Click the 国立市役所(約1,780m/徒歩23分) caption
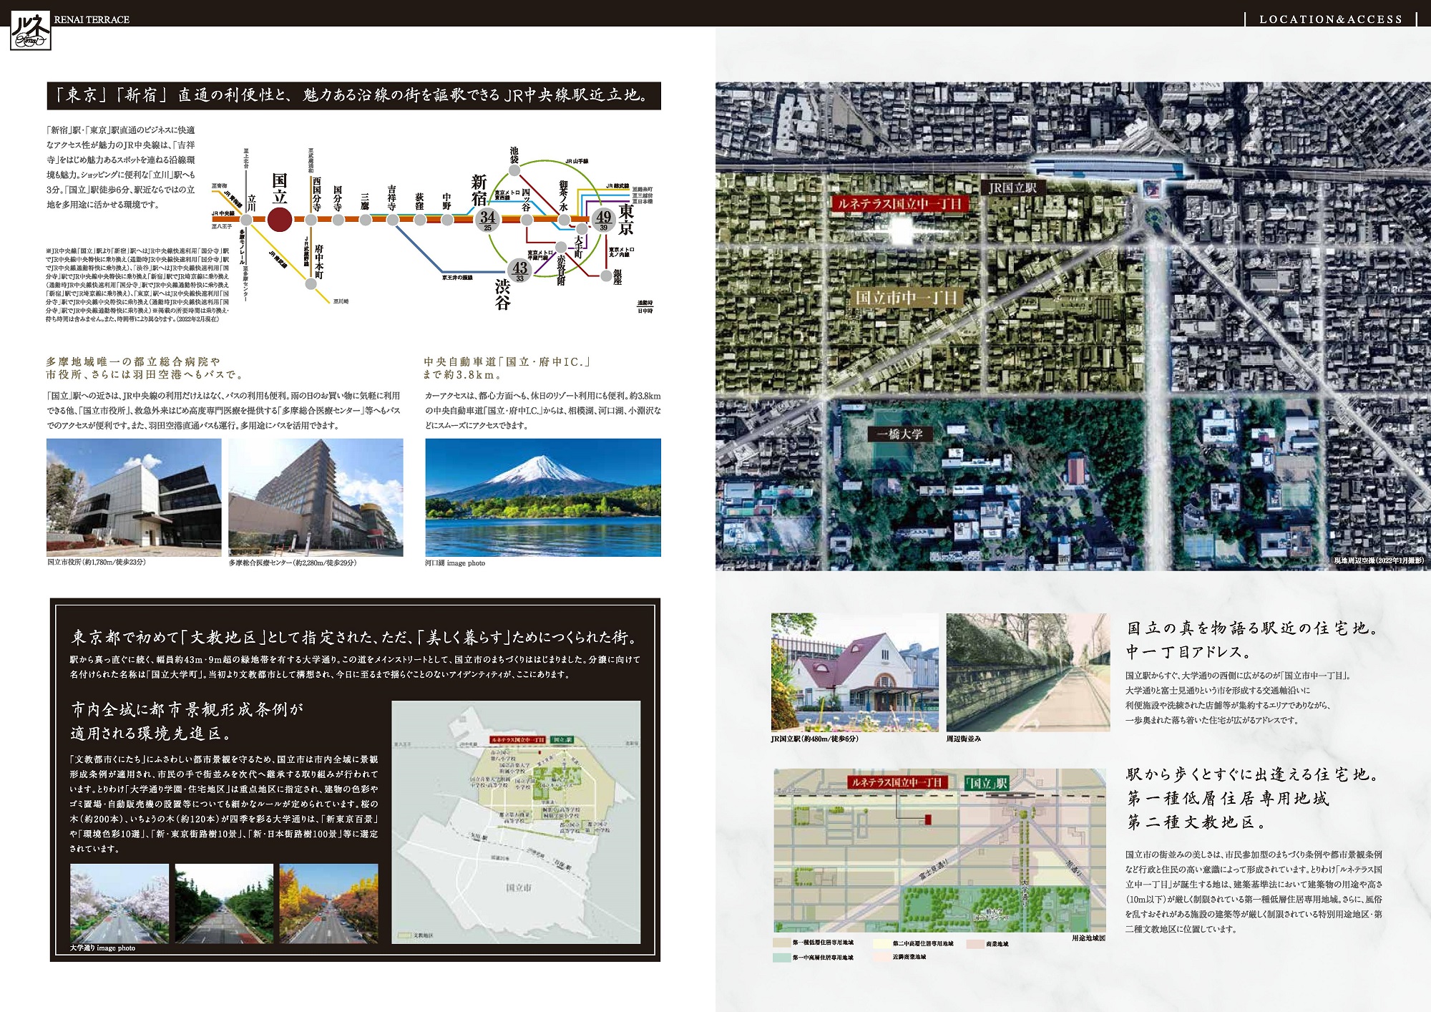The height and width of the screenshot is (1012, 1431). (97, 563)
